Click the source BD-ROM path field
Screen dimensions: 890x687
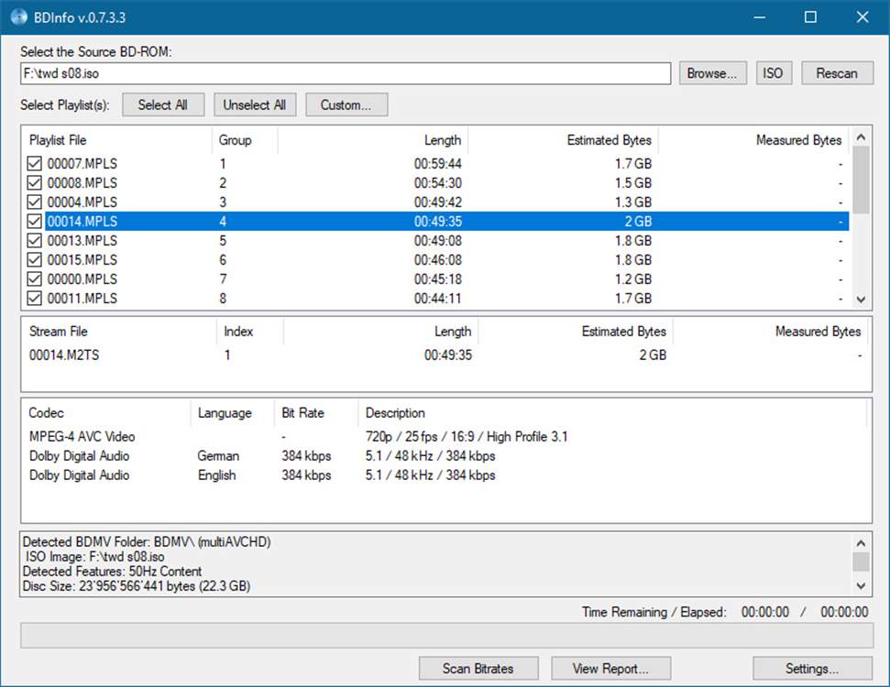pos(346,74)
